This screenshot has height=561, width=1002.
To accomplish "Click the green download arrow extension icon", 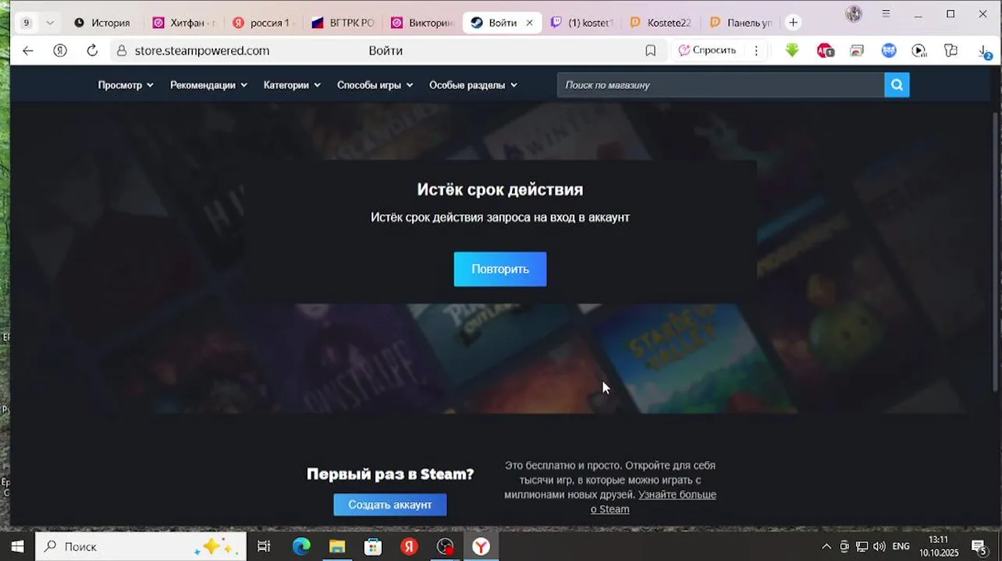I will tap(792, 51).
